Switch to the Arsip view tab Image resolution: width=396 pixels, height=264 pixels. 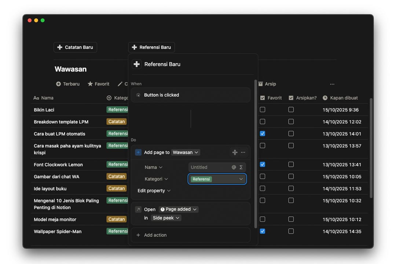tap(267, 84)
